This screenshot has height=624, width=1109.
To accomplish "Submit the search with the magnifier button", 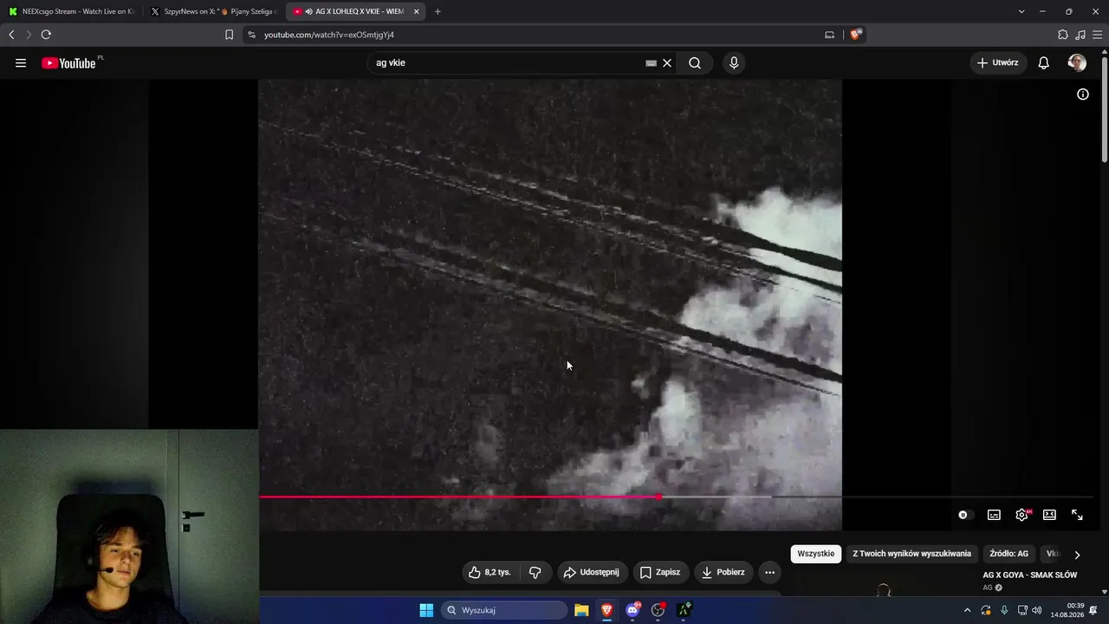I will pos(695,63).
